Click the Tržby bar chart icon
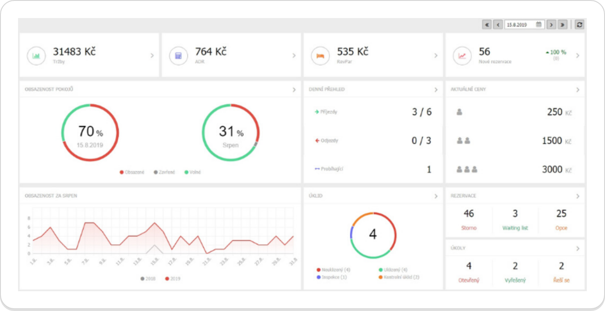Image resolution: width=605 pixels, height=311 pixels. 36,56
